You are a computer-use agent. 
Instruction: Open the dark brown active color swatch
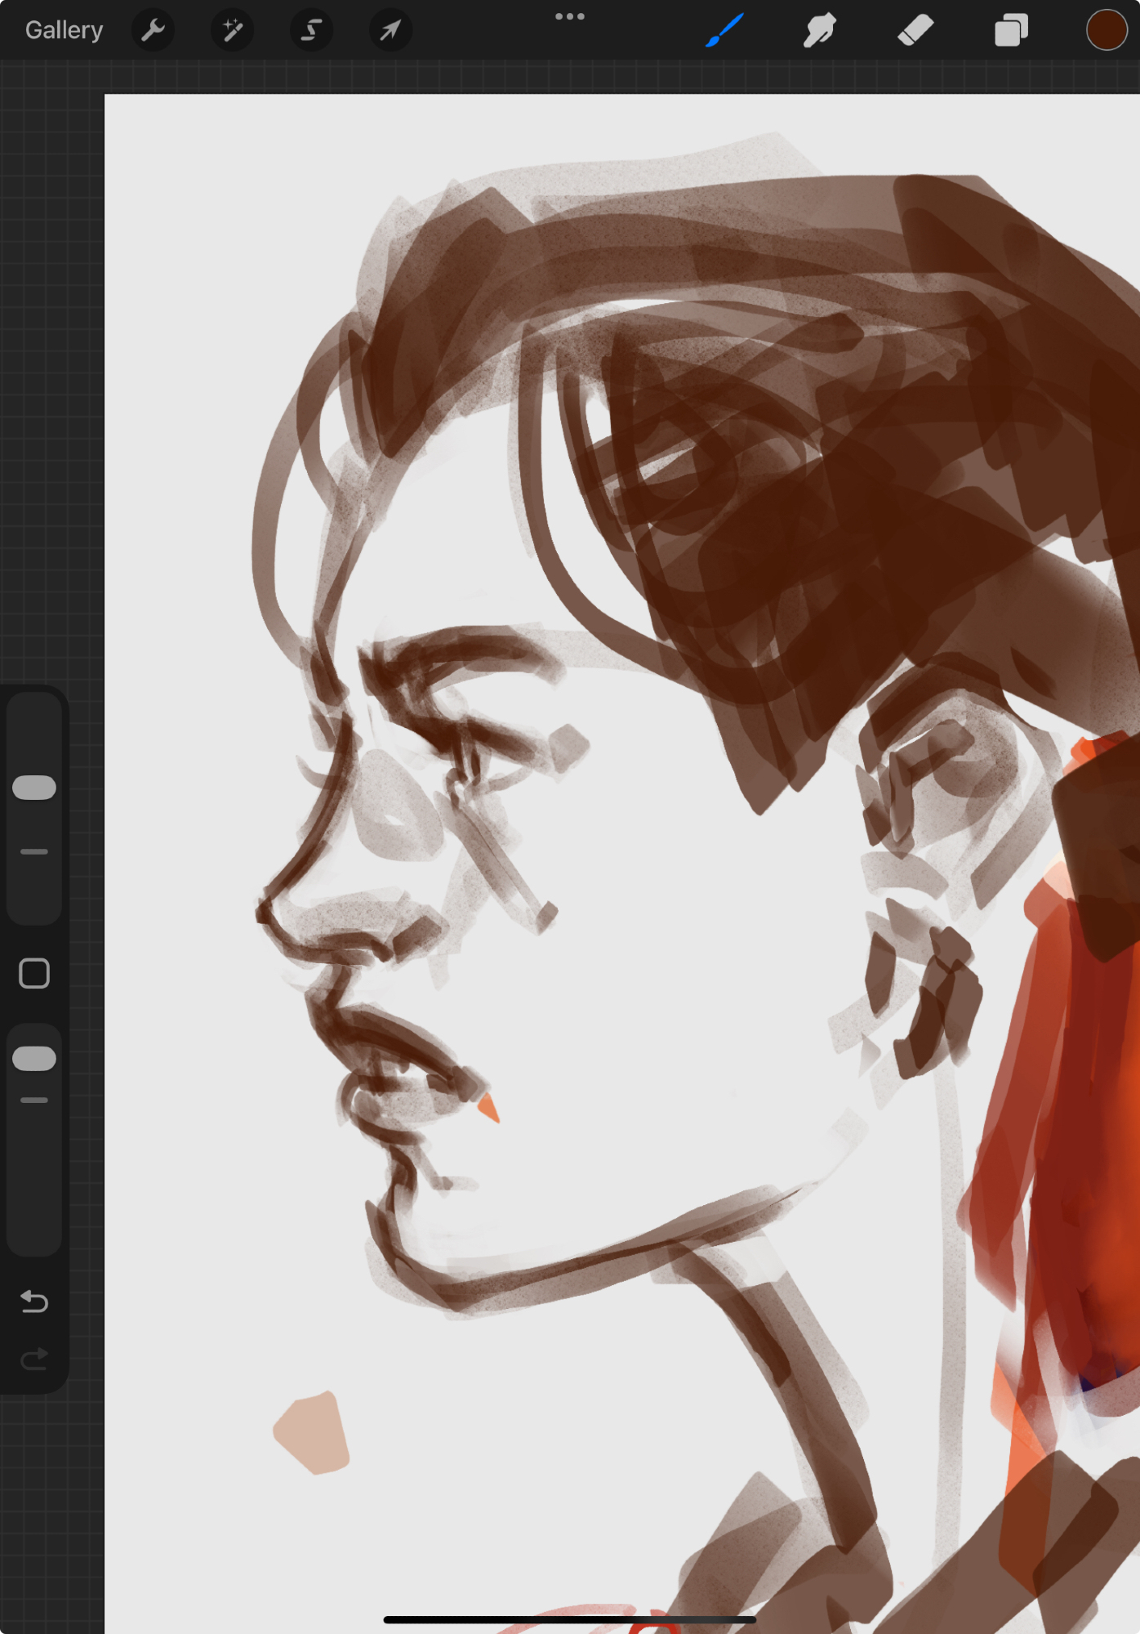1106,31
